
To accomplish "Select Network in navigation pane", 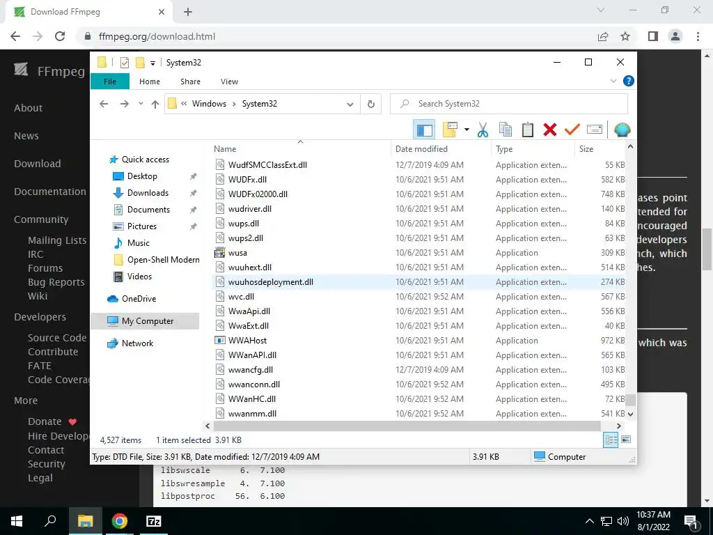I will (x=137, y=343).
